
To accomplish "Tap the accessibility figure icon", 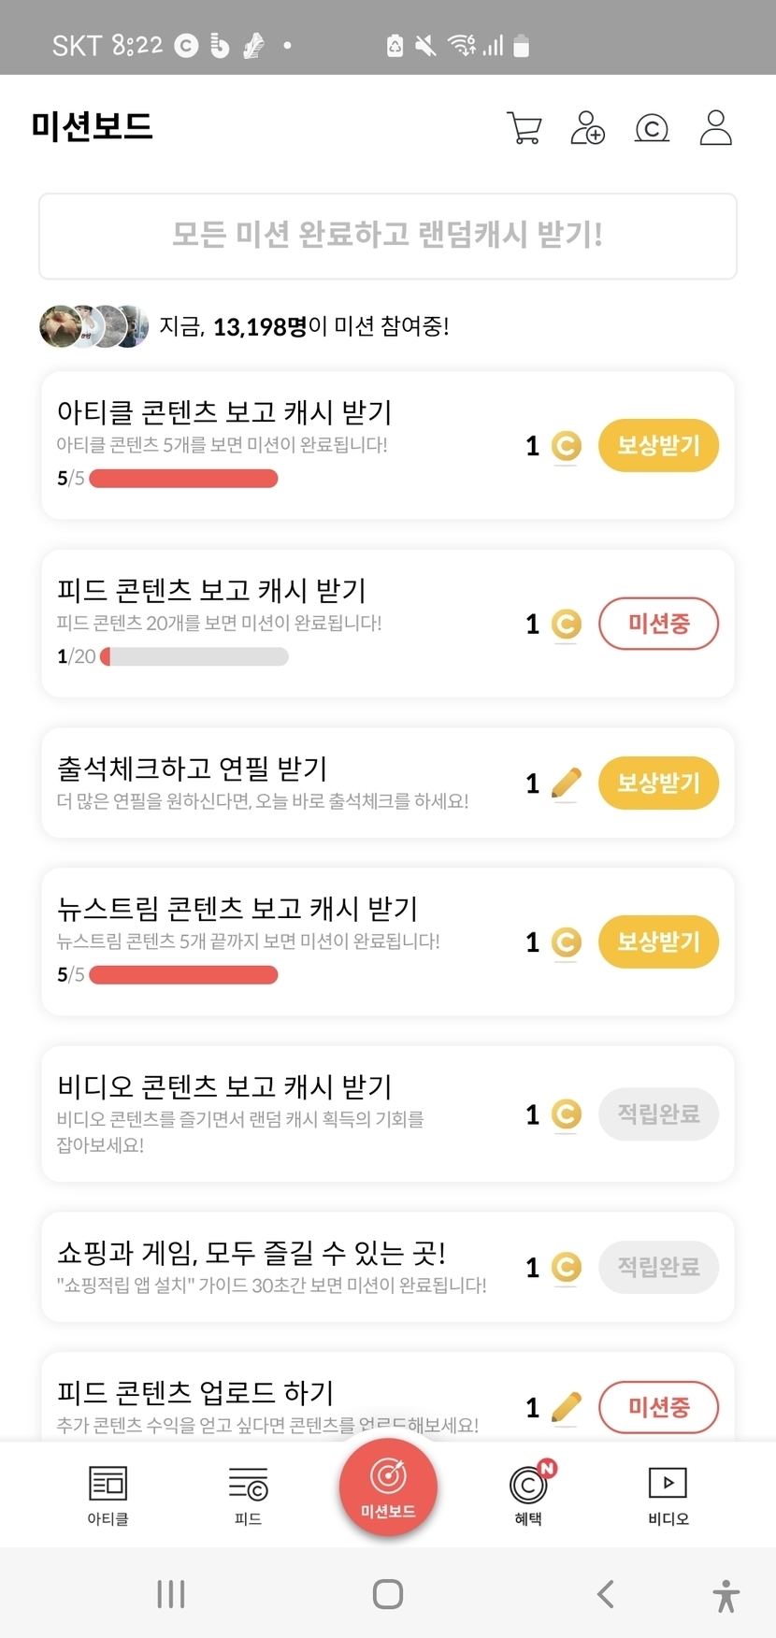I will pos(726,1595).
